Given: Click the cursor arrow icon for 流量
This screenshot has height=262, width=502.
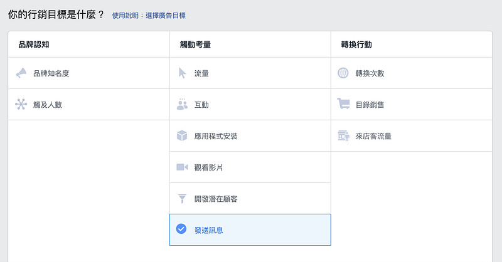Looking at the screenshot, I should tap(182, 73).
